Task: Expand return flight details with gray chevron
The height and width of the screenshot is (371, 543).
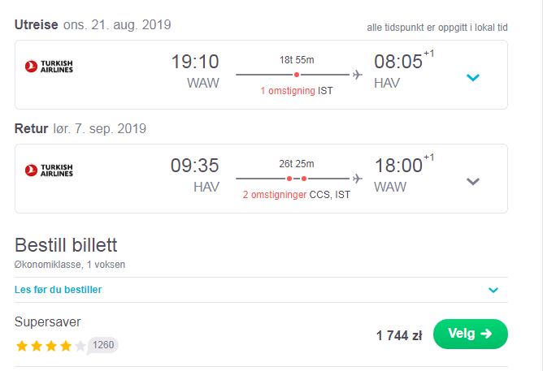Action: (x=473, y=182)
